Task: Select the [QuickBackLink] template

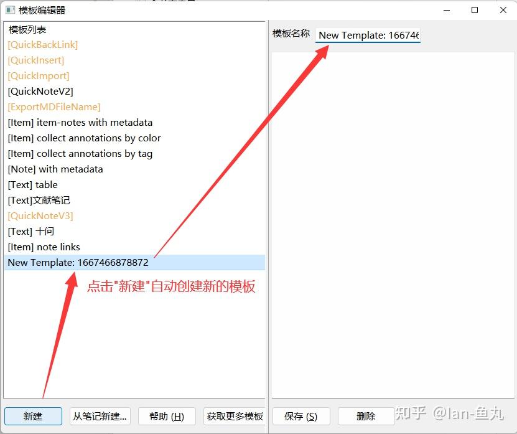Action: (x=42, y=44)
